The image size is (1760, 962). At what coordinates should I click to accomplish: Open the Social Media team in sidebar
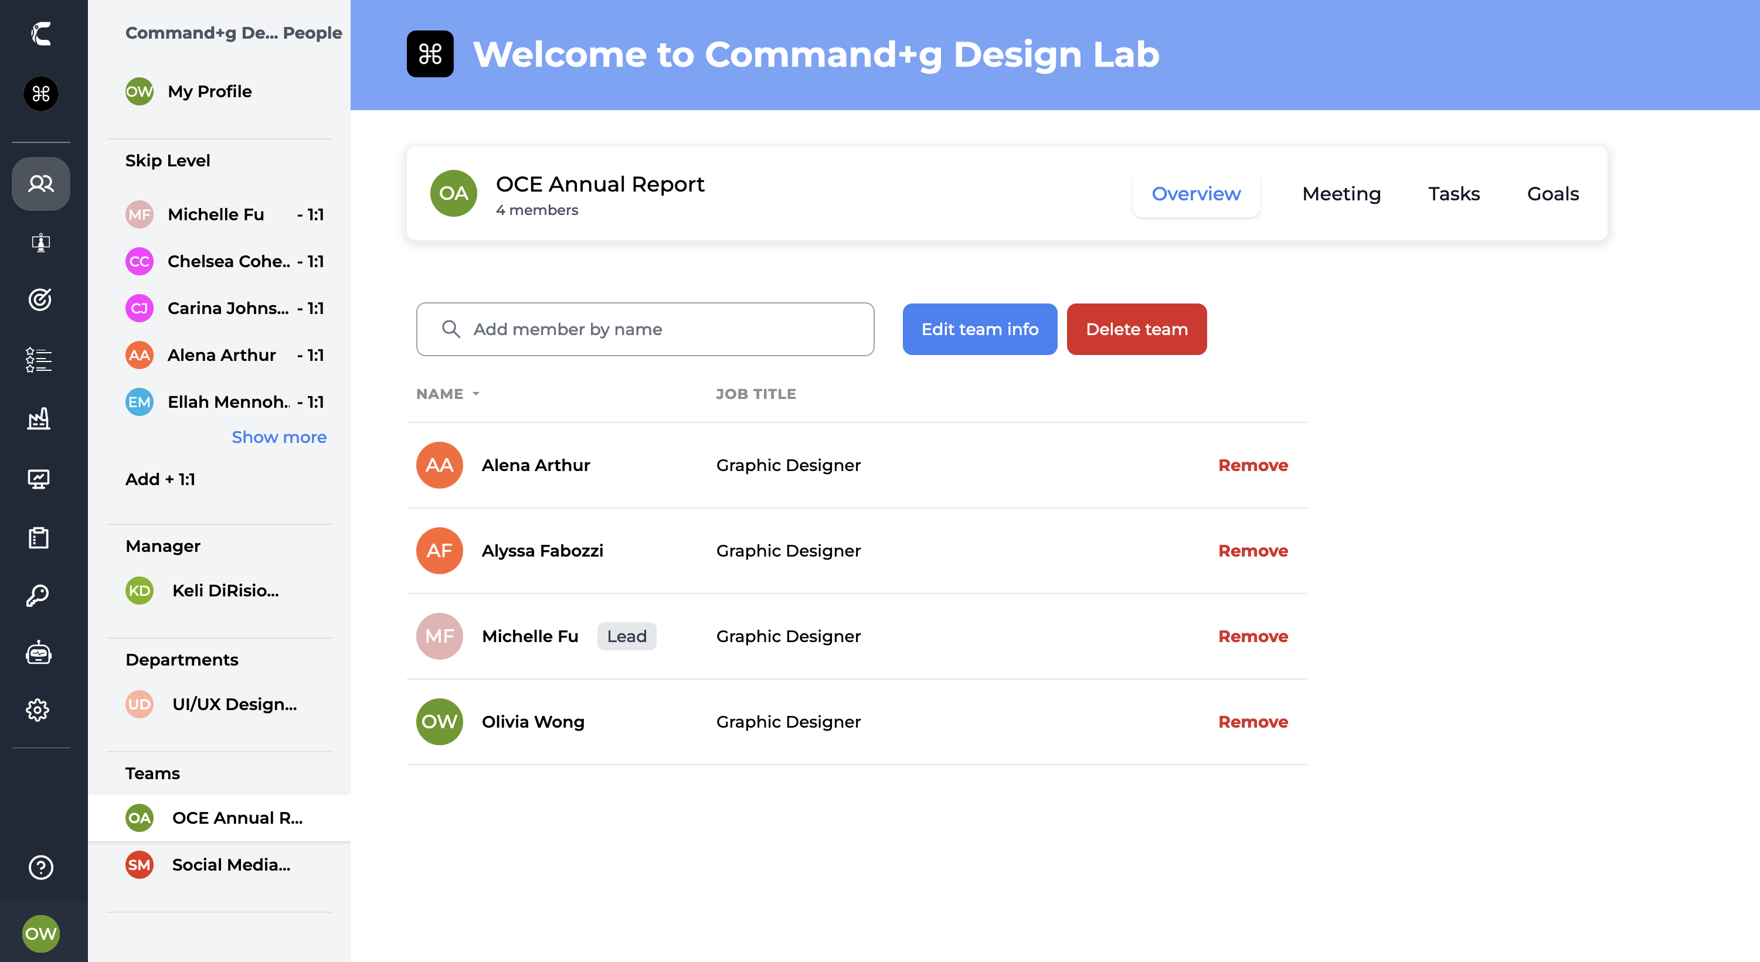pos(230,865)
